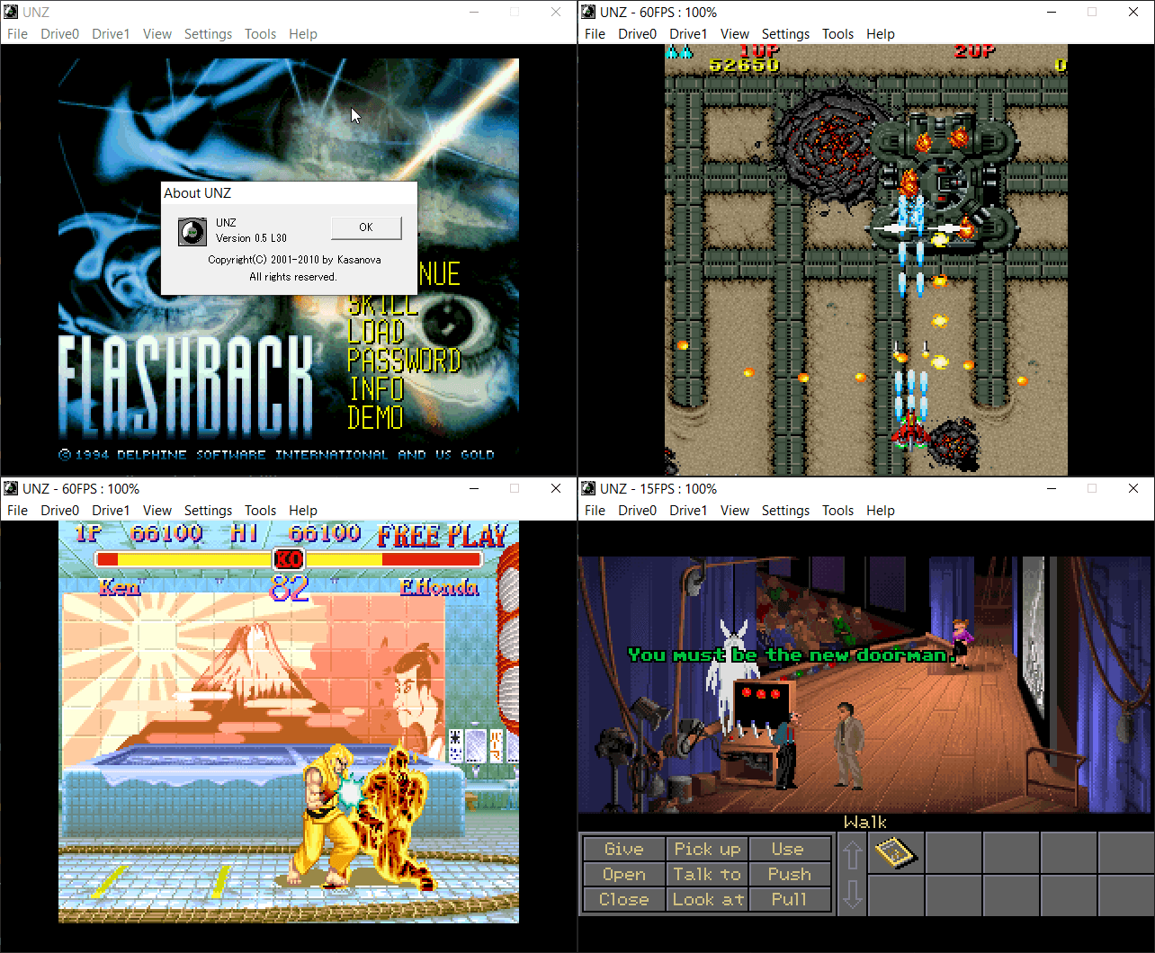Open File menu in Street Fighter window

17,511
